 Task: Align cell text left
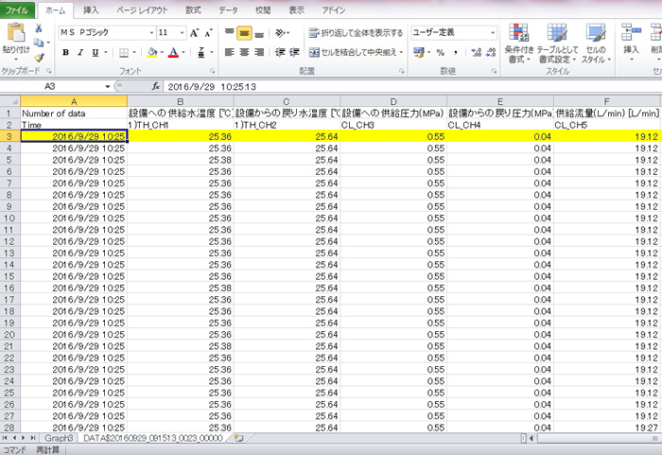pos(229,52)
